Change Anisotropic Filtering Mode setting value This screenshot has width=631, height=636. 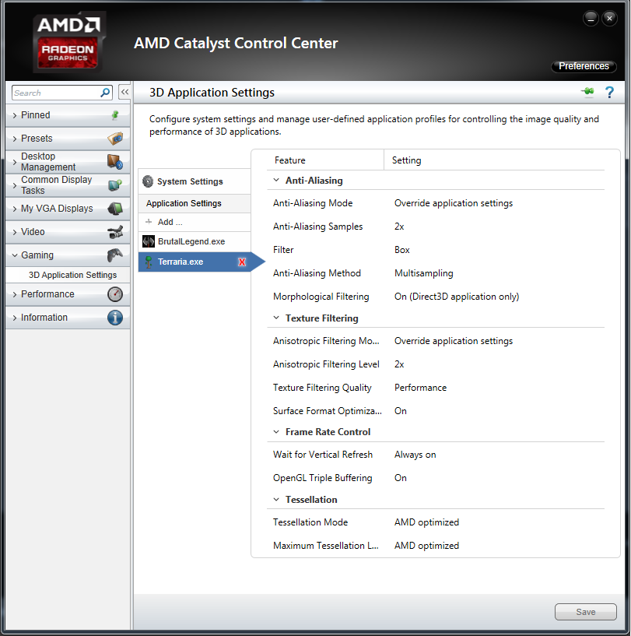tap(454, 341)
